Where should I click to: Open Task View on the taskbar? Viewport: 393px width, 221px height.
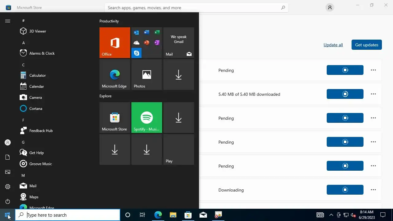pyautogui.click(x=142, y=215)
